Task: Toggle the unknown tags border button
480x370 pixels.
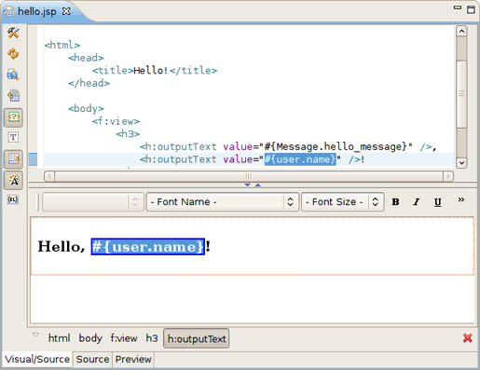Action: tap(13, 117)
